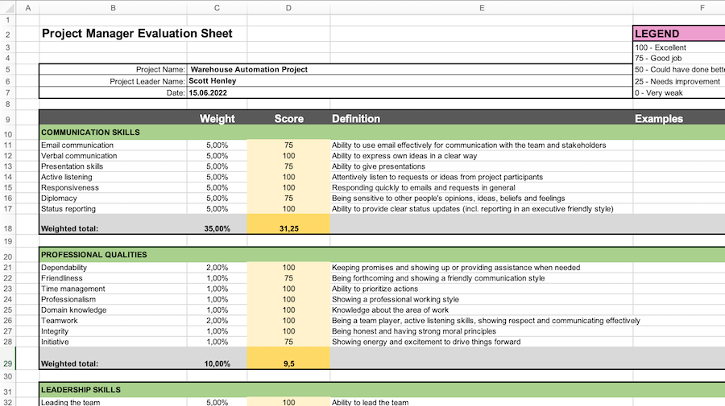Select the '25 - Needs improvement' legend cell
Screen dimensions: 725x406
(679, 81)
